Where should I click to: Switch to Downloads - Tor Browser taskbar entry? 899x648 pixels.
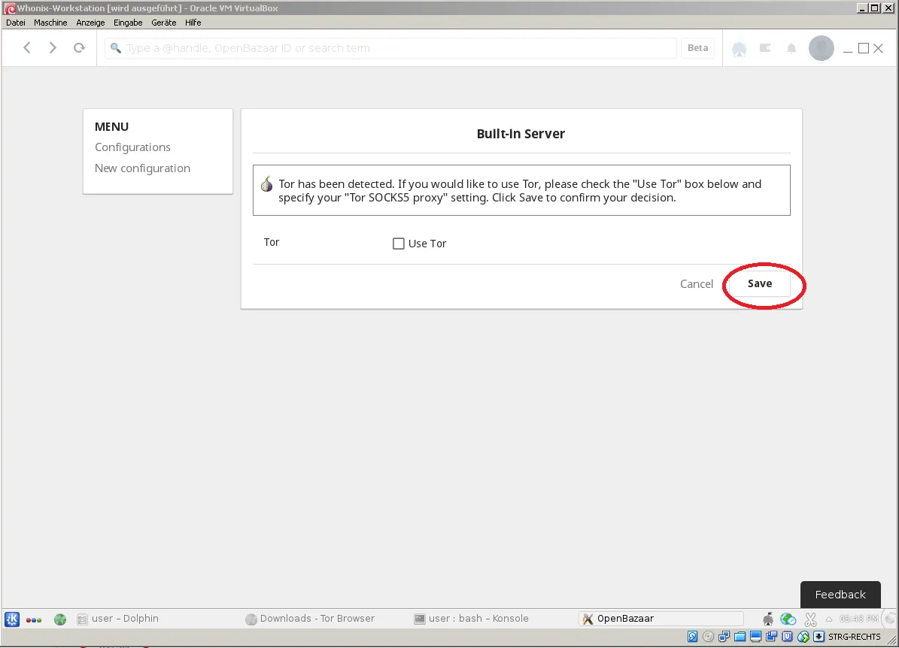point(310,619)
